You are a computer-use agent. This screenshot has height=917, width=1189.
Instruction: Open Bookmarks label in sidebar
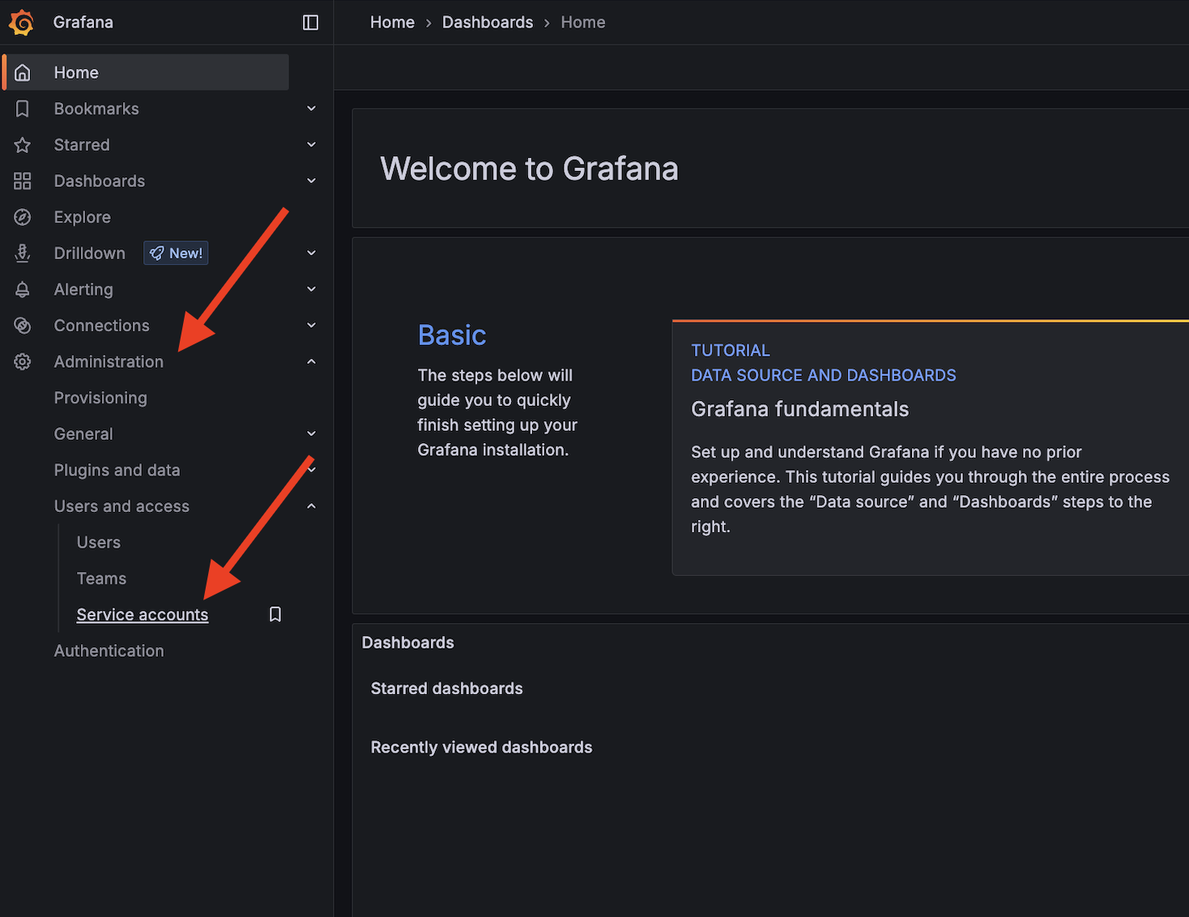coord(96,109)
